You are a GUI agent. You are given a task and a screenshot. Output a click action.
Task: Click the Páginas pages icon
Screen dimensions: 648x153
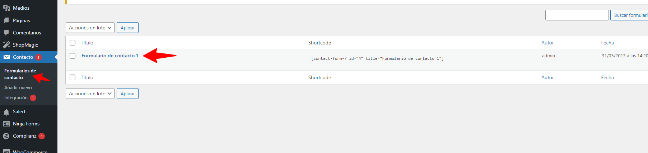click(x=6, y=20)
